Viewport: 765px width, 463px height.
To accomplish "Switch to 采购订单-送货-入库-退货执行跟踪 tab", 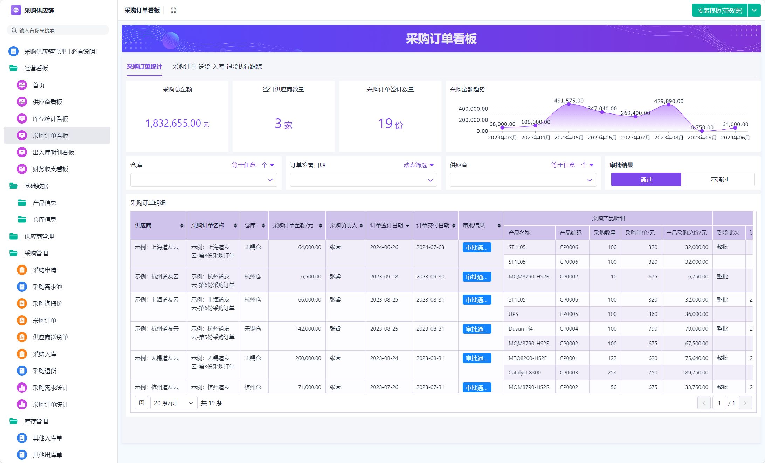I will pos(217,67).
